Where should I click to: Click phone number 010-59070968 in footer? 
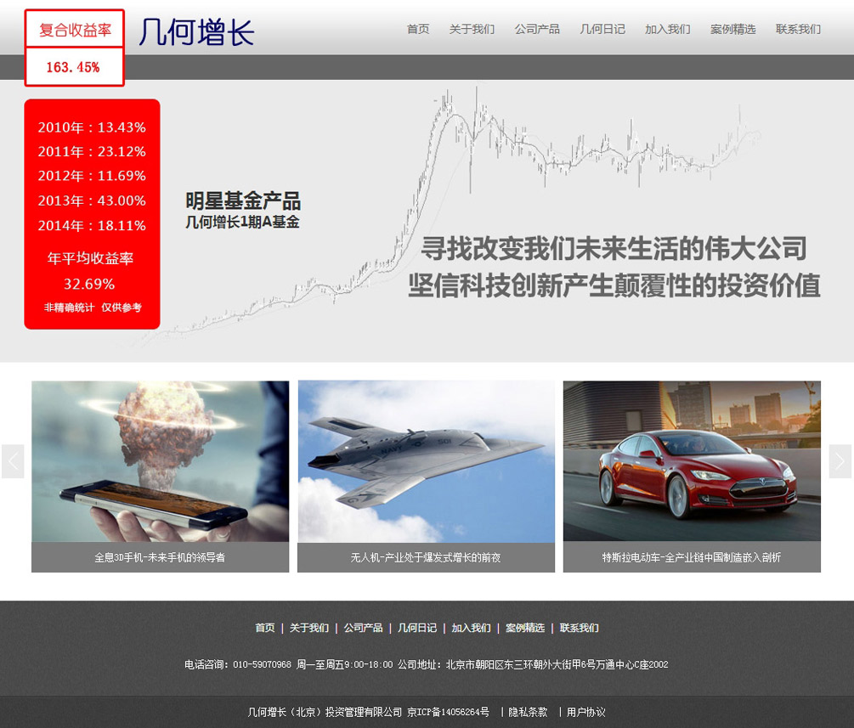click(x=262, y=665)
